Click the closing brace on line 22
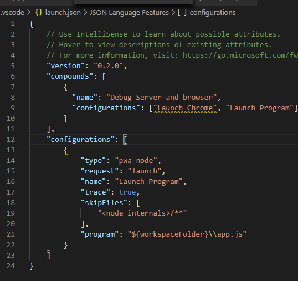This screenshot has width=298, height=281. [65, 245]
